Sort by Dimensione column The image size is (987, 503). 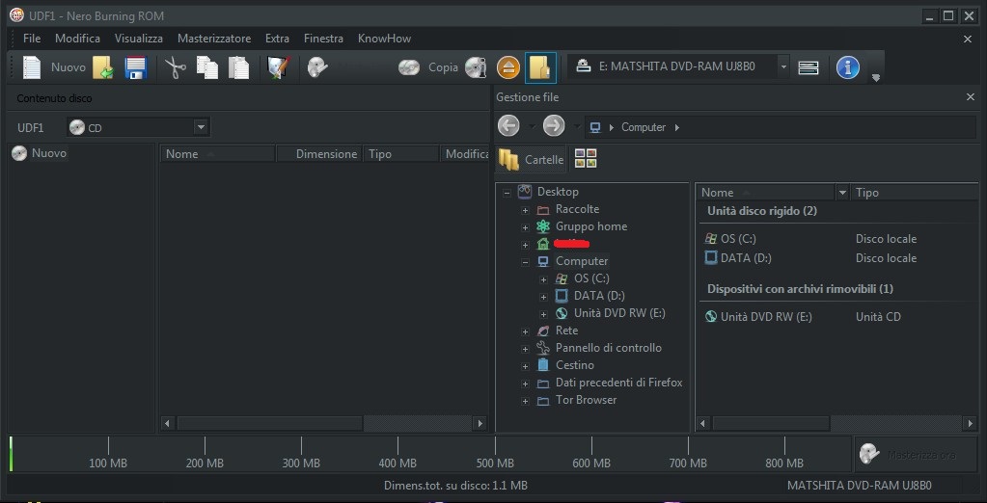coord(319,153)
